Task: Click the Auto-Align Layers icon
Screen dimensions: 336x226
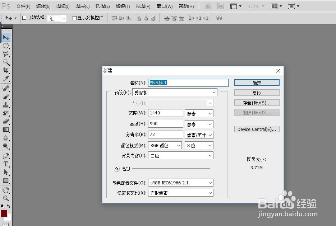Action: pyautogui.click(x=219, y=18)
